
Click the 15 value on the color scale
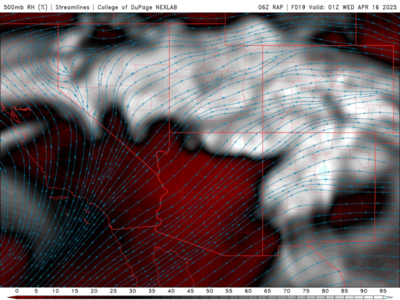[x=74, y=291]
